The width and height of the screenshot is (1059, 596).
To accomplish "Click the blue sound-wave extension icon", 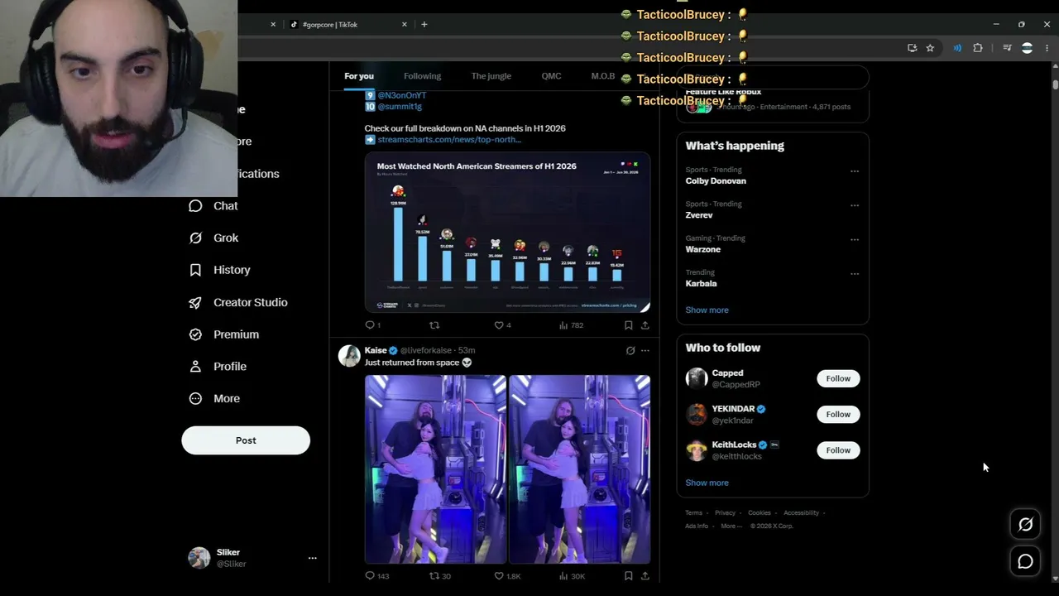I will (x=957, y=48).
